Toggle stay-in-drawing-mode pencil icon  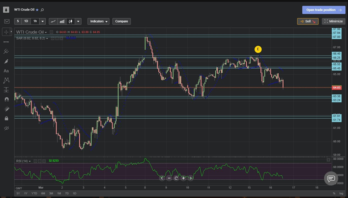[6, 109]
